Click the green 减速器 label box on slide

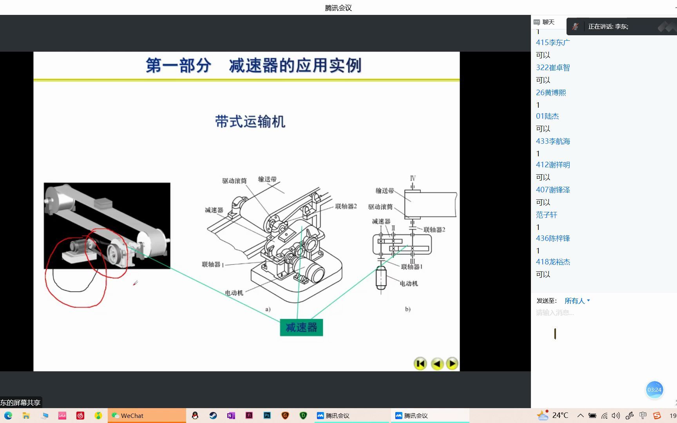(301, 327)
